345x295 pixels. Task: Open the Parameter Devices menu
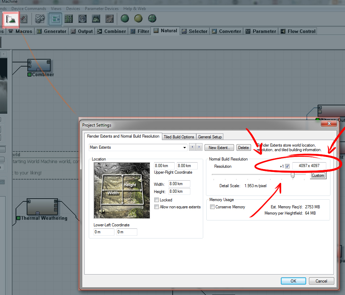click(102, 9)
